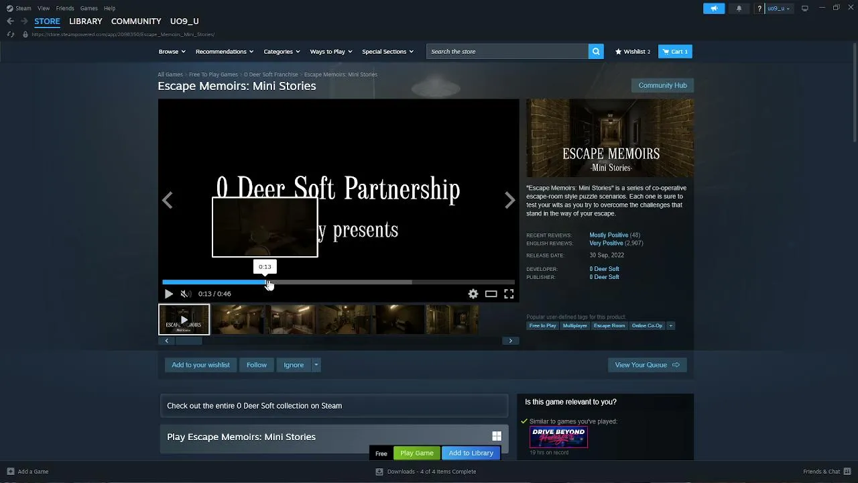The width and height of the screenshot is (858, 483).
Task: Open the Online Co-Op tag
Action: (x=647, y=326)
